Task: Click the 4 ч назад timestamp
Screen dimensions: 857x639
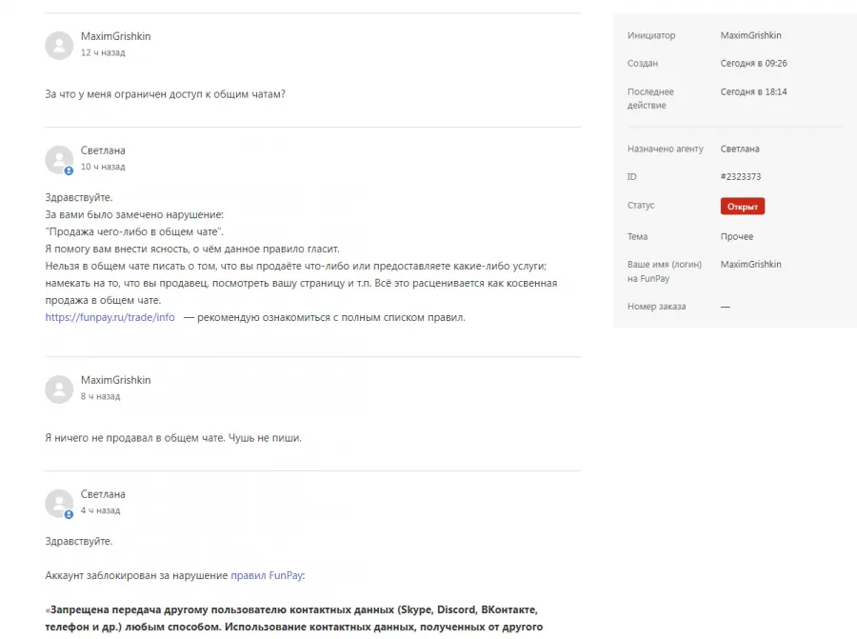Action: (101, 510)
